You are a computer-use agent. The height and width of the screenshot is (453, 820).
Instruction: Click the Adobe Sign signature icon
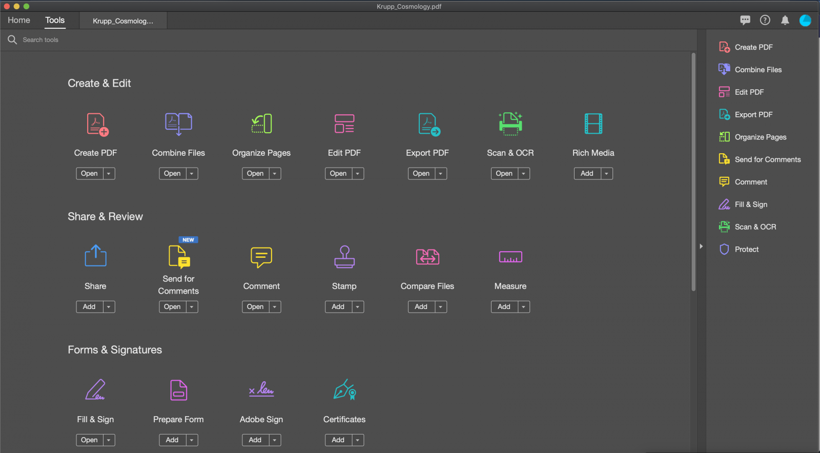261,389
